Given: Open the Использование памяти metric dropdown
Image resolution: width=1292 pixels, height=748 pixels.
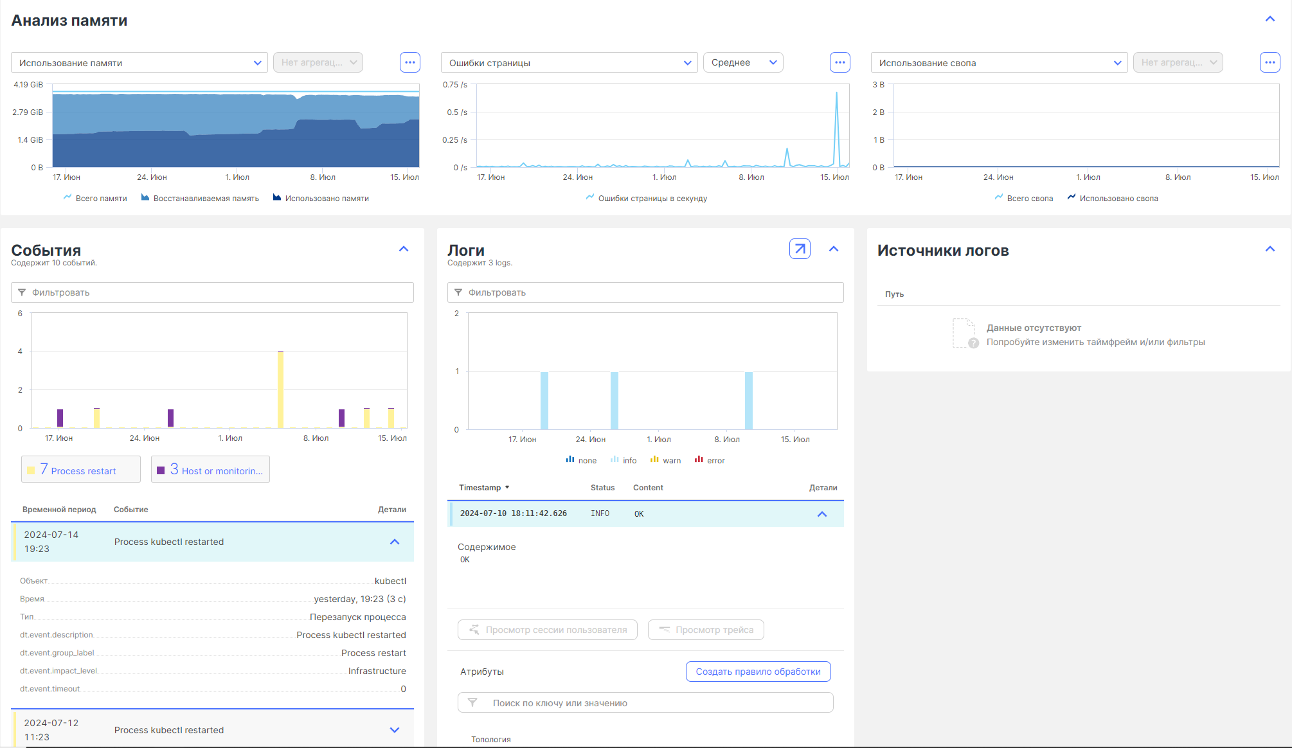Looking at the screenshot, I should (139, 62).
